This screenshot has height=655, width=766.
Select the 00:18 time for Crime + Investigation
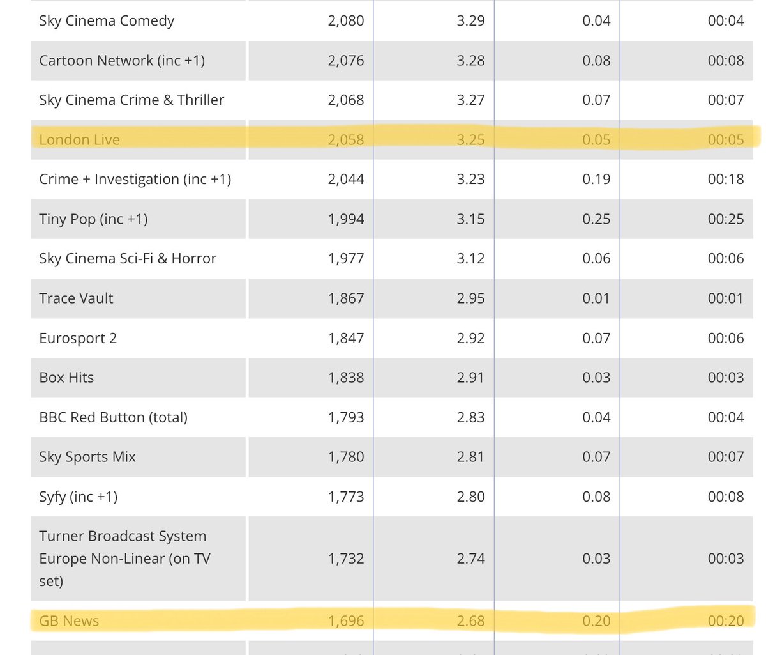(x=726, y=180)
